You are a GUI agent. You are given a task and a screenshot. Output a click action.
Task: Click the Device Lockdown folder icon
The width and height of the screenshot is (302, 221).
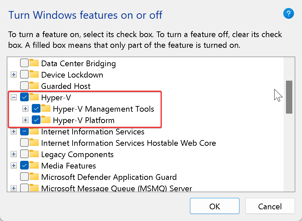point(34,74)
